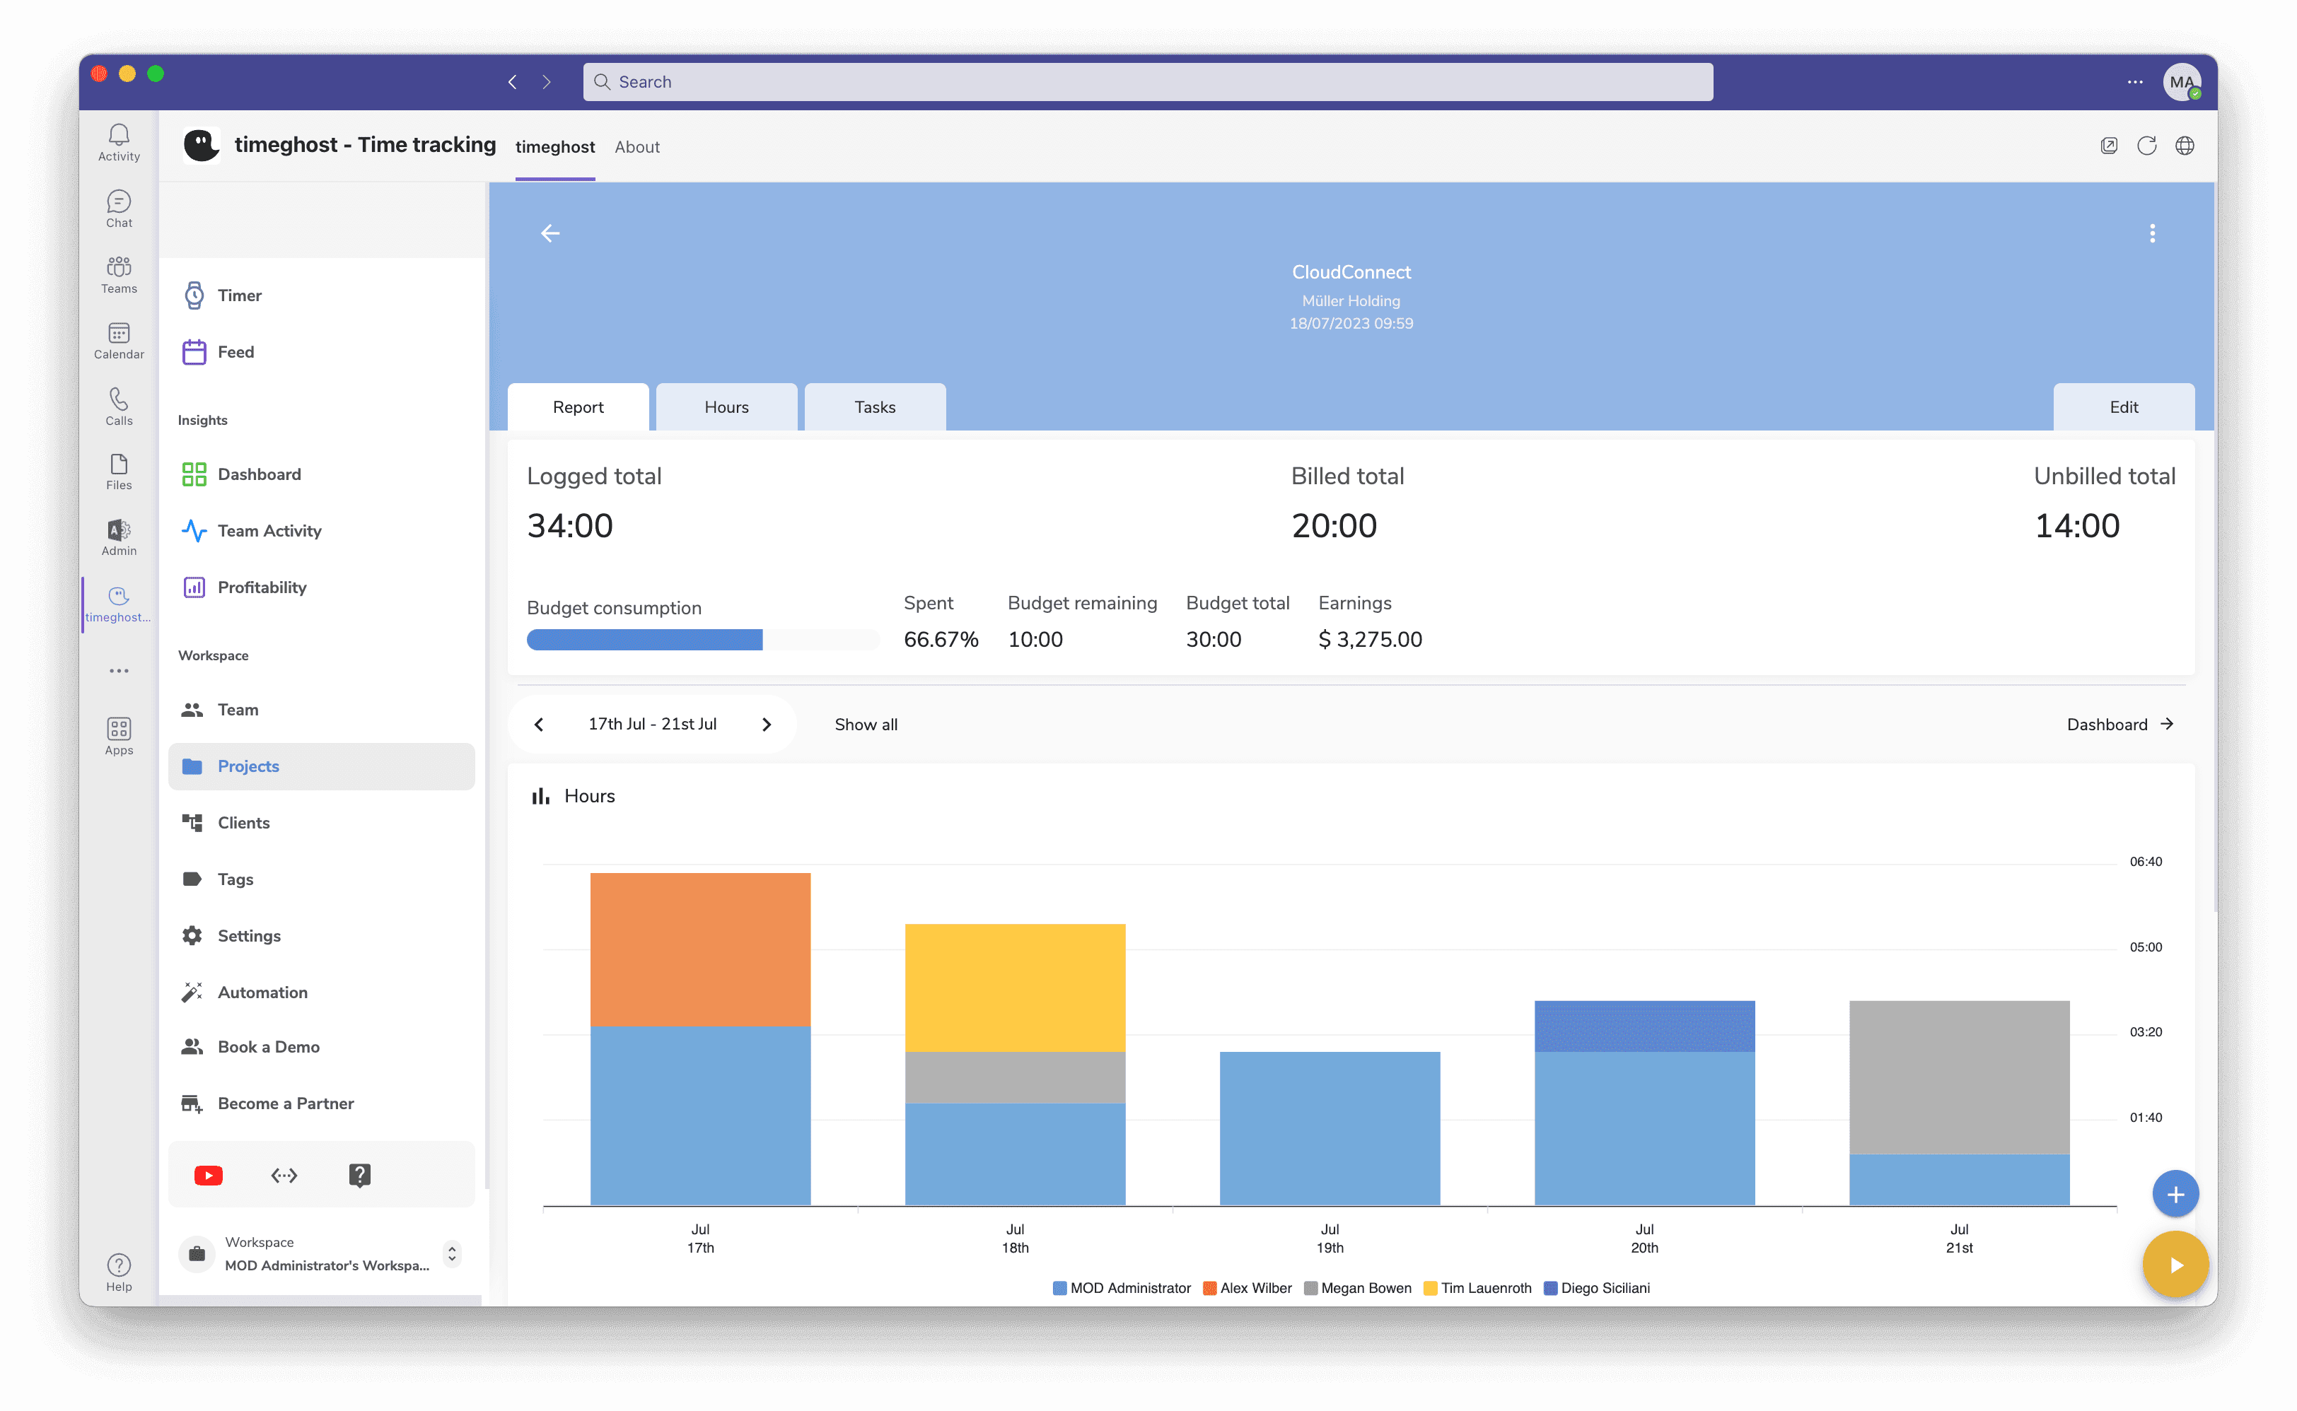
Task: Open the MA profile avatar
Action: click(2181, 82)
